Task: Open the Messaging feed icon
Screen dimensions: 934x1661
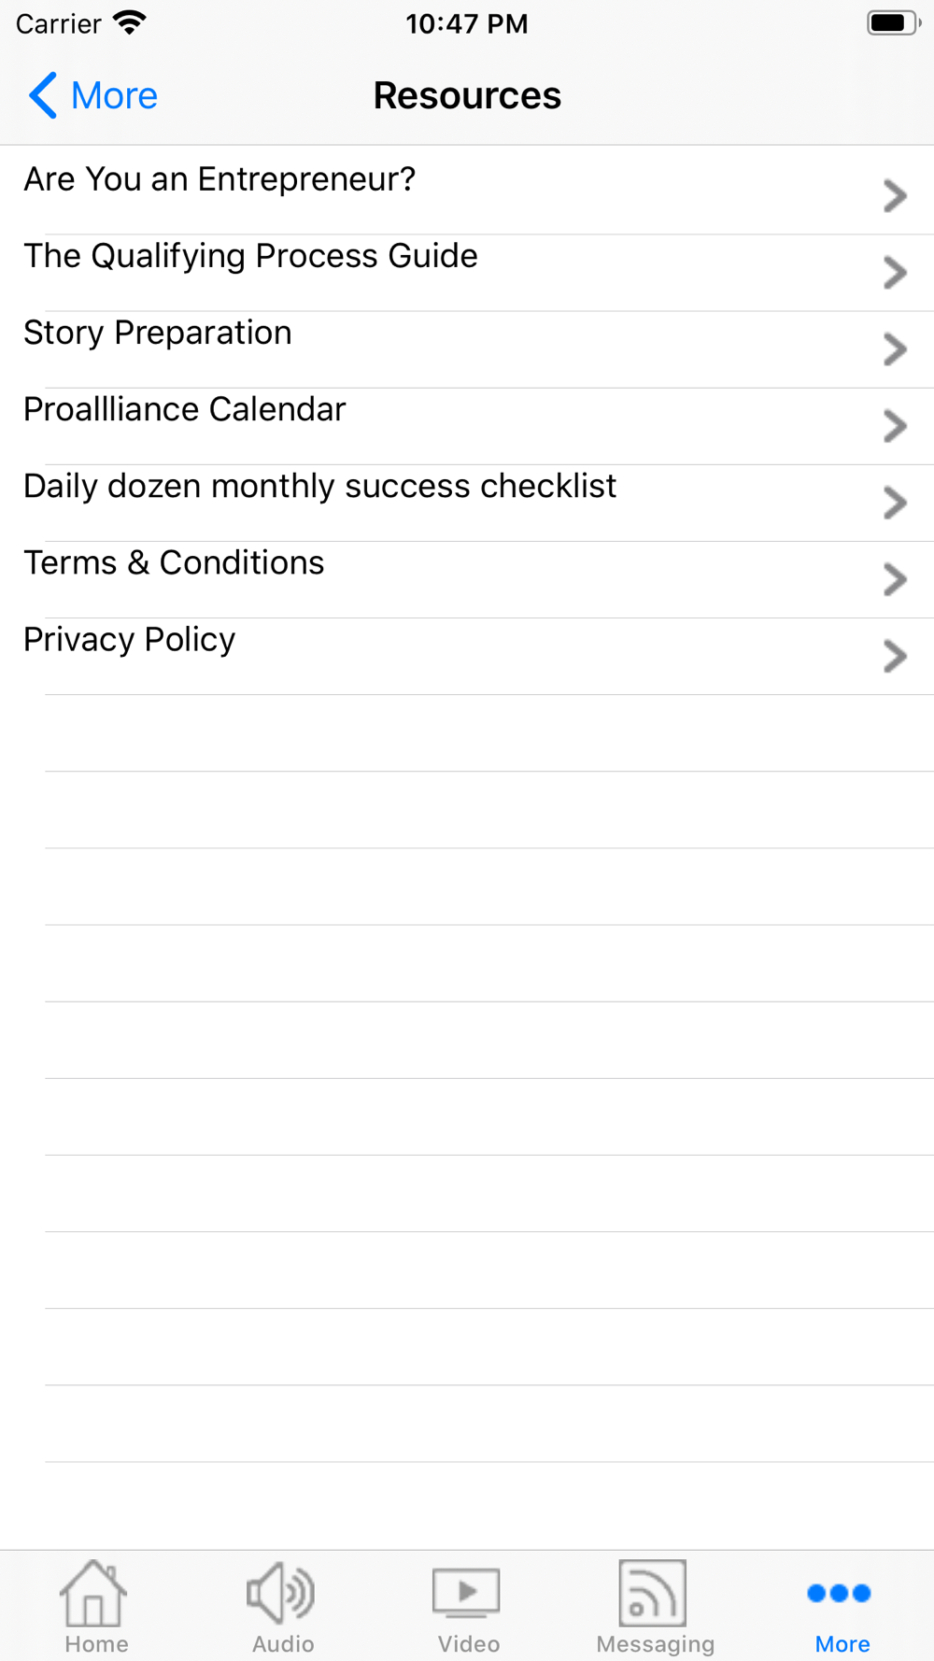Action: click(x=653, y=1593)
